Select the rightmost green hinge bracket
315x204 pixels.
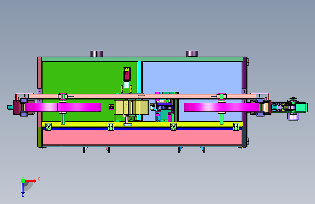[236, 127]
